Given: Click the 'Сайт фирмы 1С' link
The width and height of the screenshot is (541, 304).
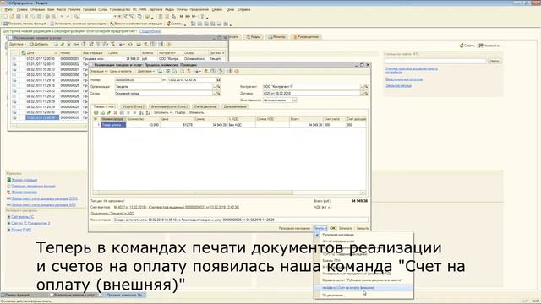Looking at the screenshot, I should [x=23, y=217].
